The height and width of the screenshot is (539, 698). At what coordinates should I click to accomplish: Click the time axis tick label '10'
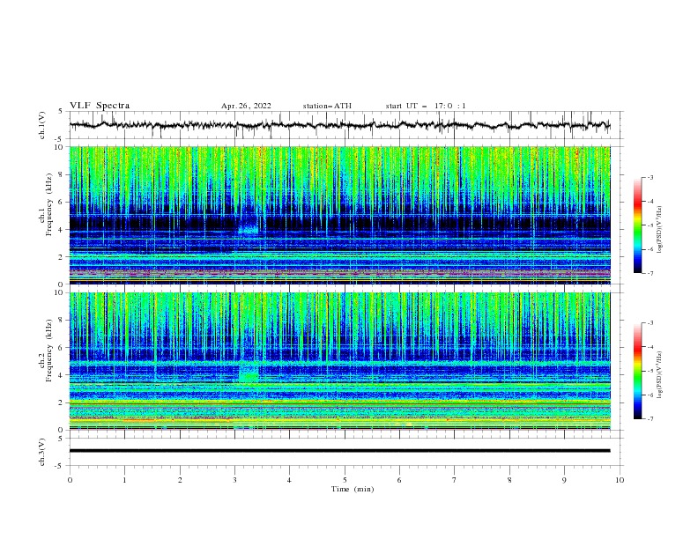(x=620, y=480)
